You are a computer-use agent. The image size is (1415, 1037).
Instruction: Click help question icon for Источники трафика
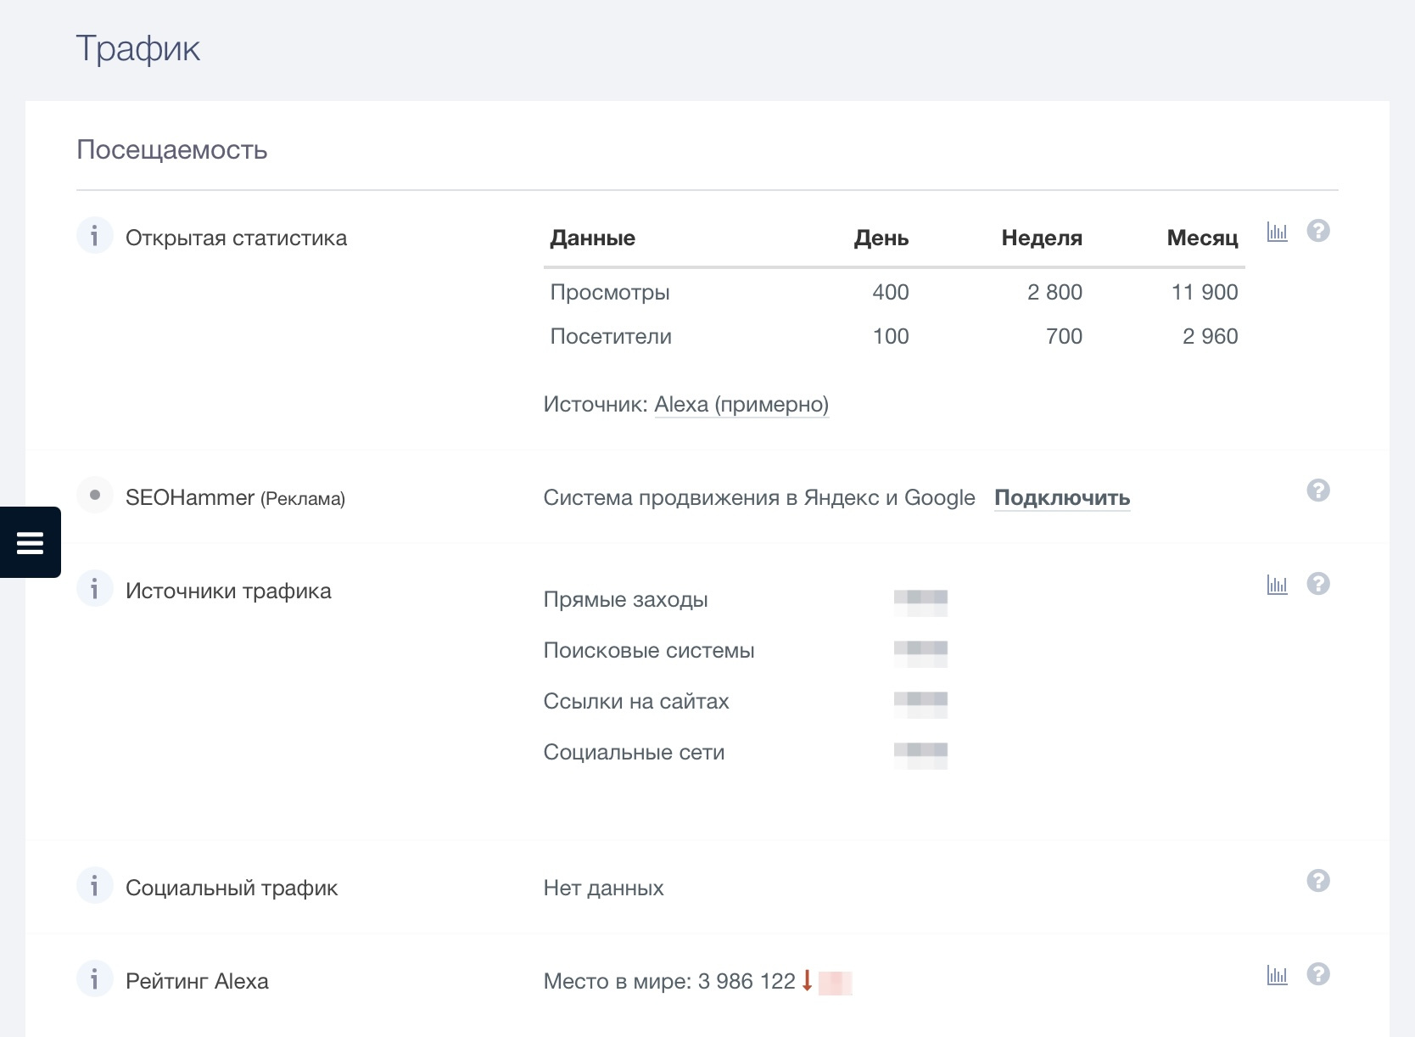tap(1318, 584)
